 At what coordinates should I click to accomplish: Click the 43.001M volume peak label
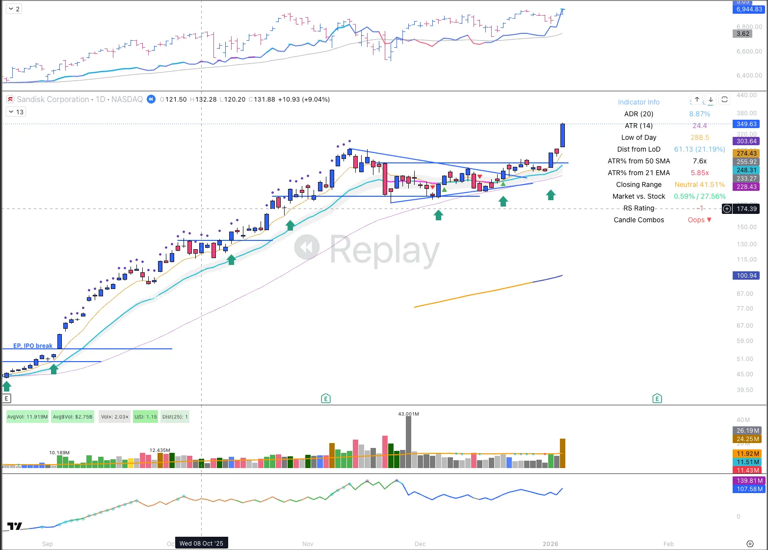(409, 414)
